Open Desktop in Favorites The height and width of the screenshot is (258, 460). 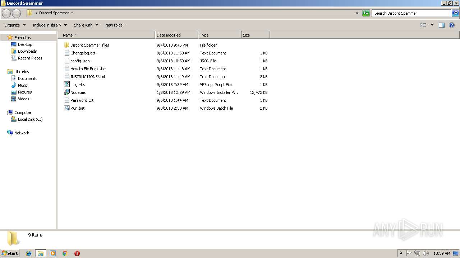point(25,44)
